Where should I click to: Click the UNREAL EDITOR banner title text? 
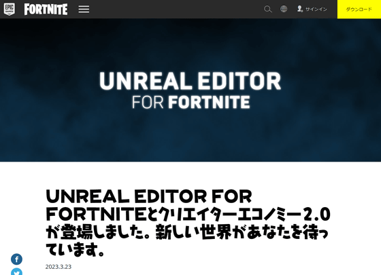click(x=190, y=81)
